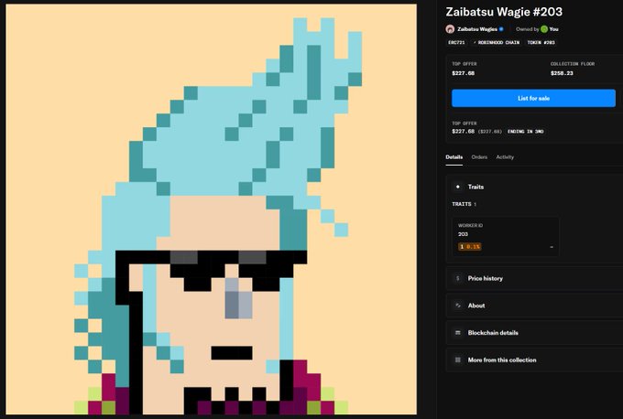Click the grid icon for more collection items

tap(458, 360)
